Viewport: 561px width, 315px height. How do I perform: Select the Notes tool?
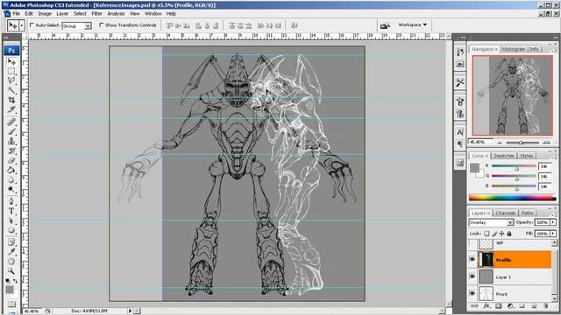(x=11, y=242)
